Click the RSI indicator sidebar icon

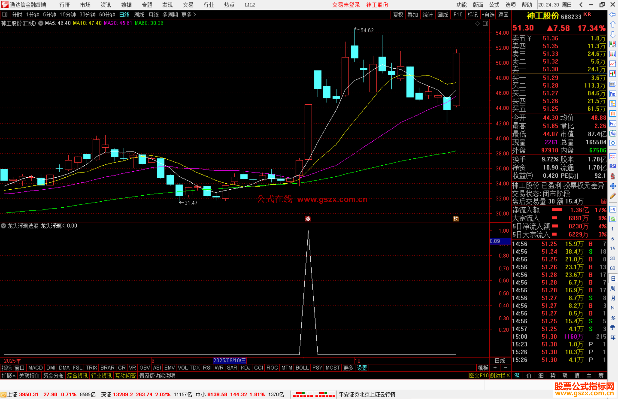tap(613, 166)
